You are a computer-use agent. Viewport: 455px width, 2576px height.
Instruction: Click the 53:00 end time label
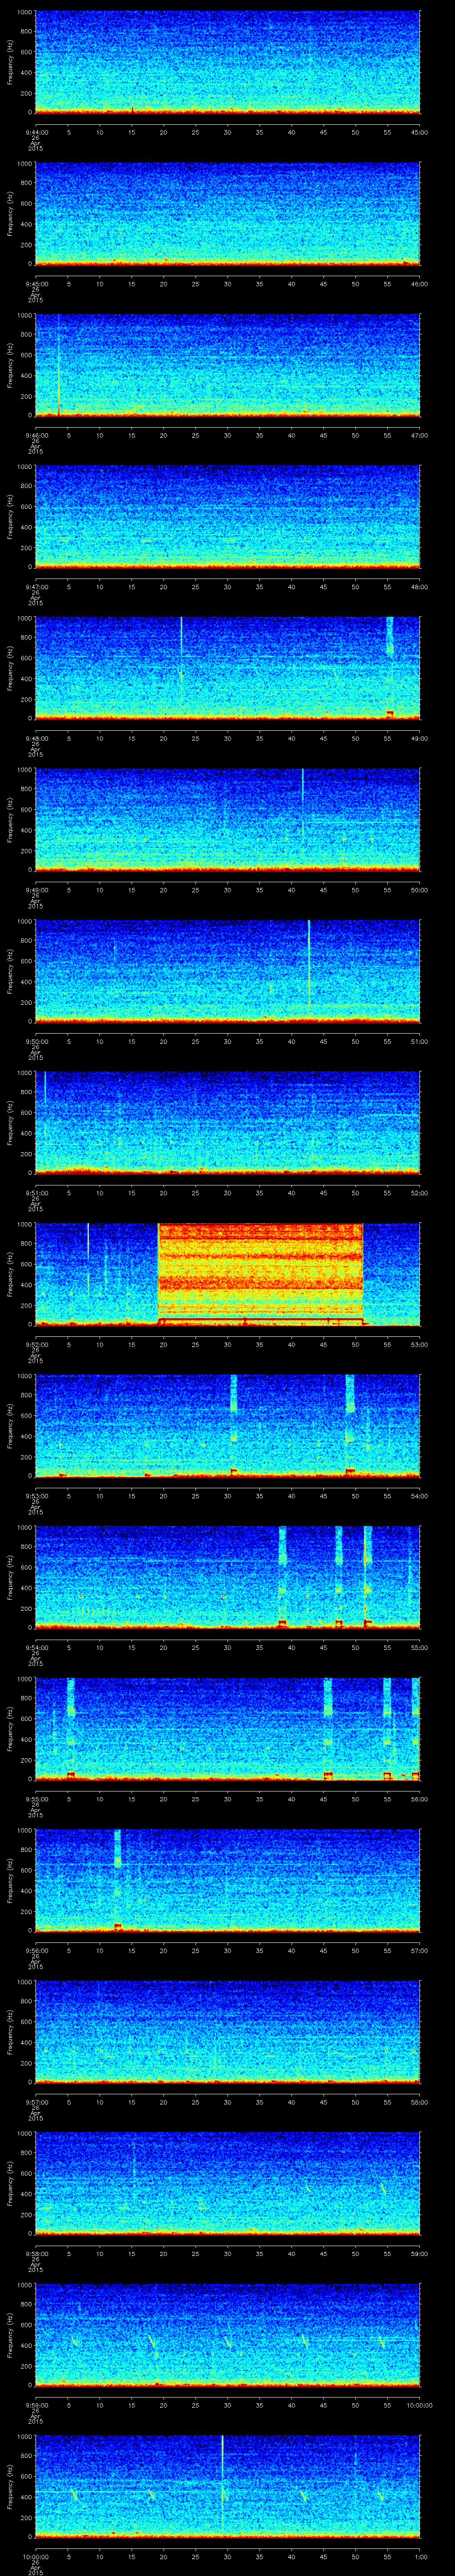point(420,1344)
